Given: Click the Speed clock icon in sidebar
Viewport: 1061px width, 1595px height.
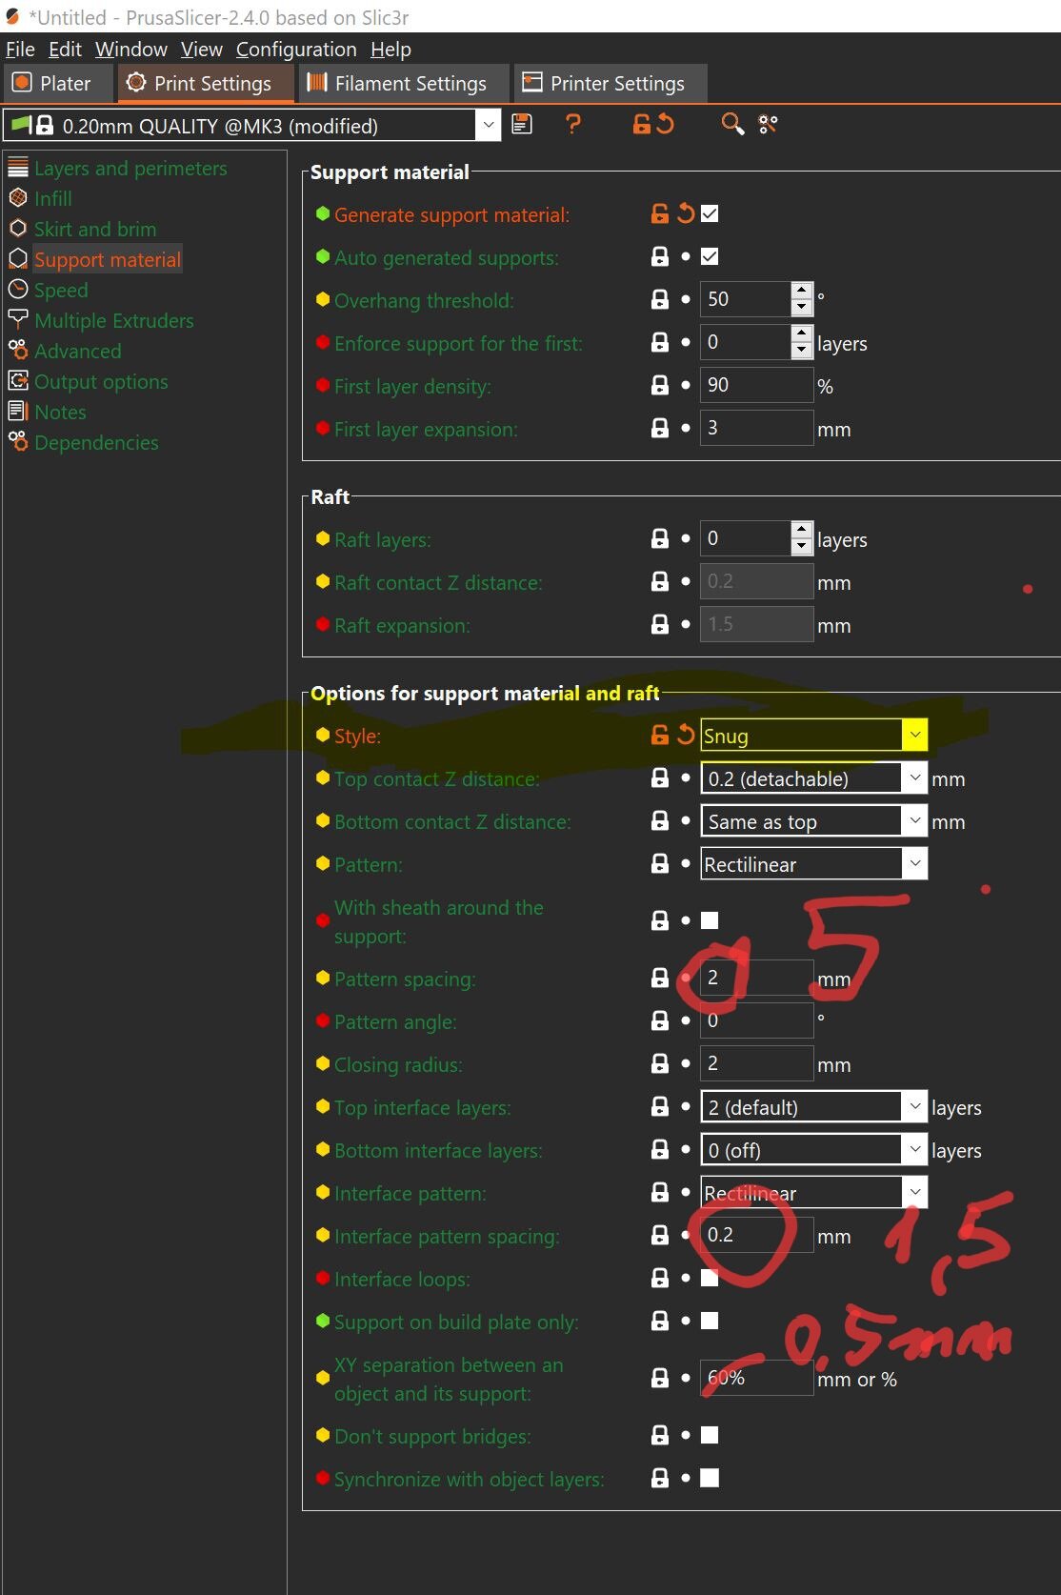Looking at the screenshot, I should coord(18,290).
